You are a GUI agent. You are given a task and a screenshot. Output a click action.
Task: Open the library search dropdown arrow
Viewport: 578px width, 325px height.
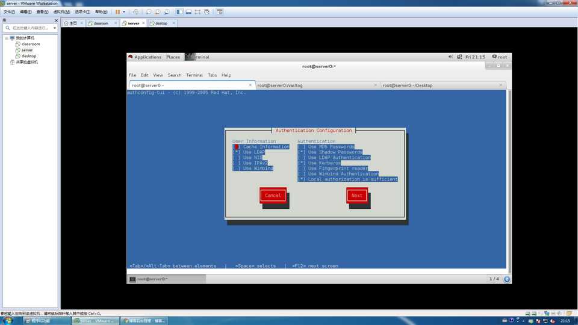tap(55, 28)
